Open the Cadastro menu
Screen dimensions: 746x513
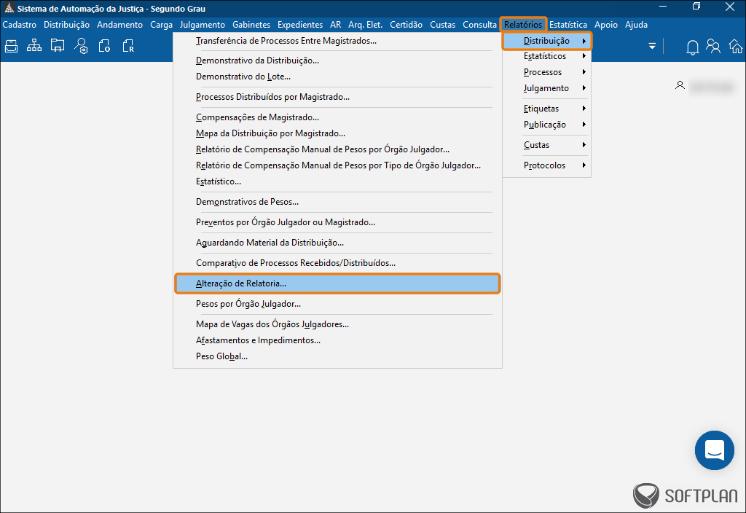click(x=20, y=25)
